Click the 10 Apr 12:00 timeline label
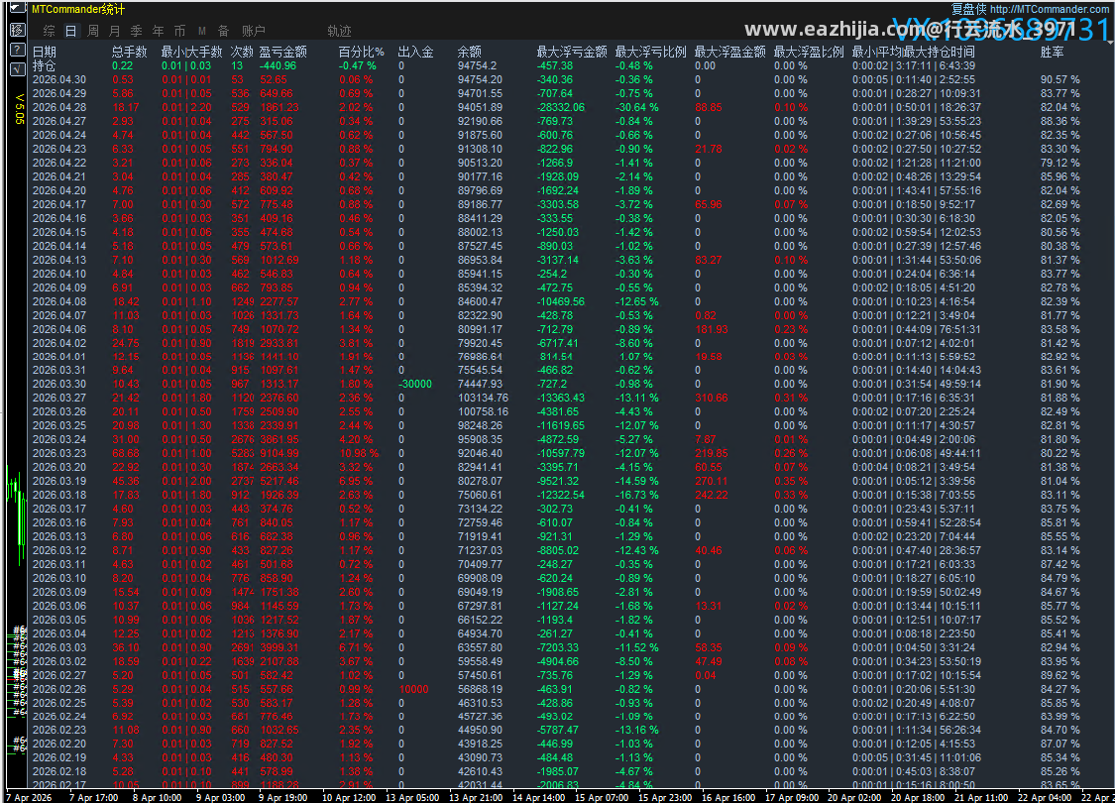 [x=349, y=797]
